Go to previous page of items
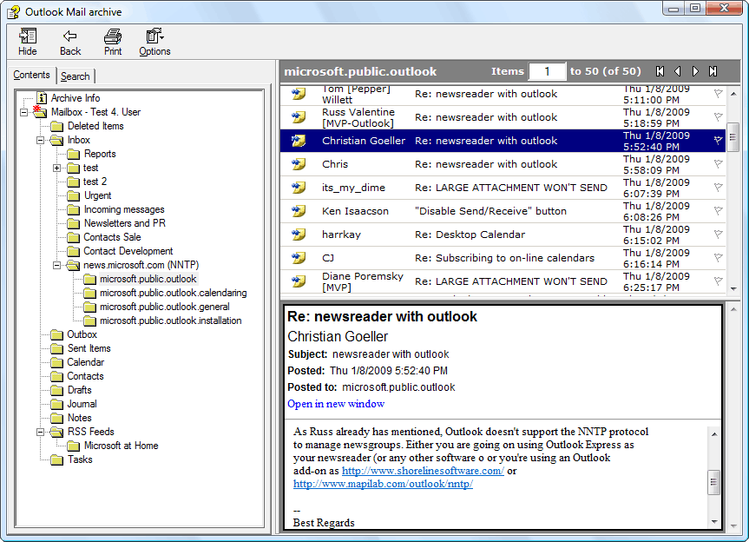 click(x=677, y=71)
